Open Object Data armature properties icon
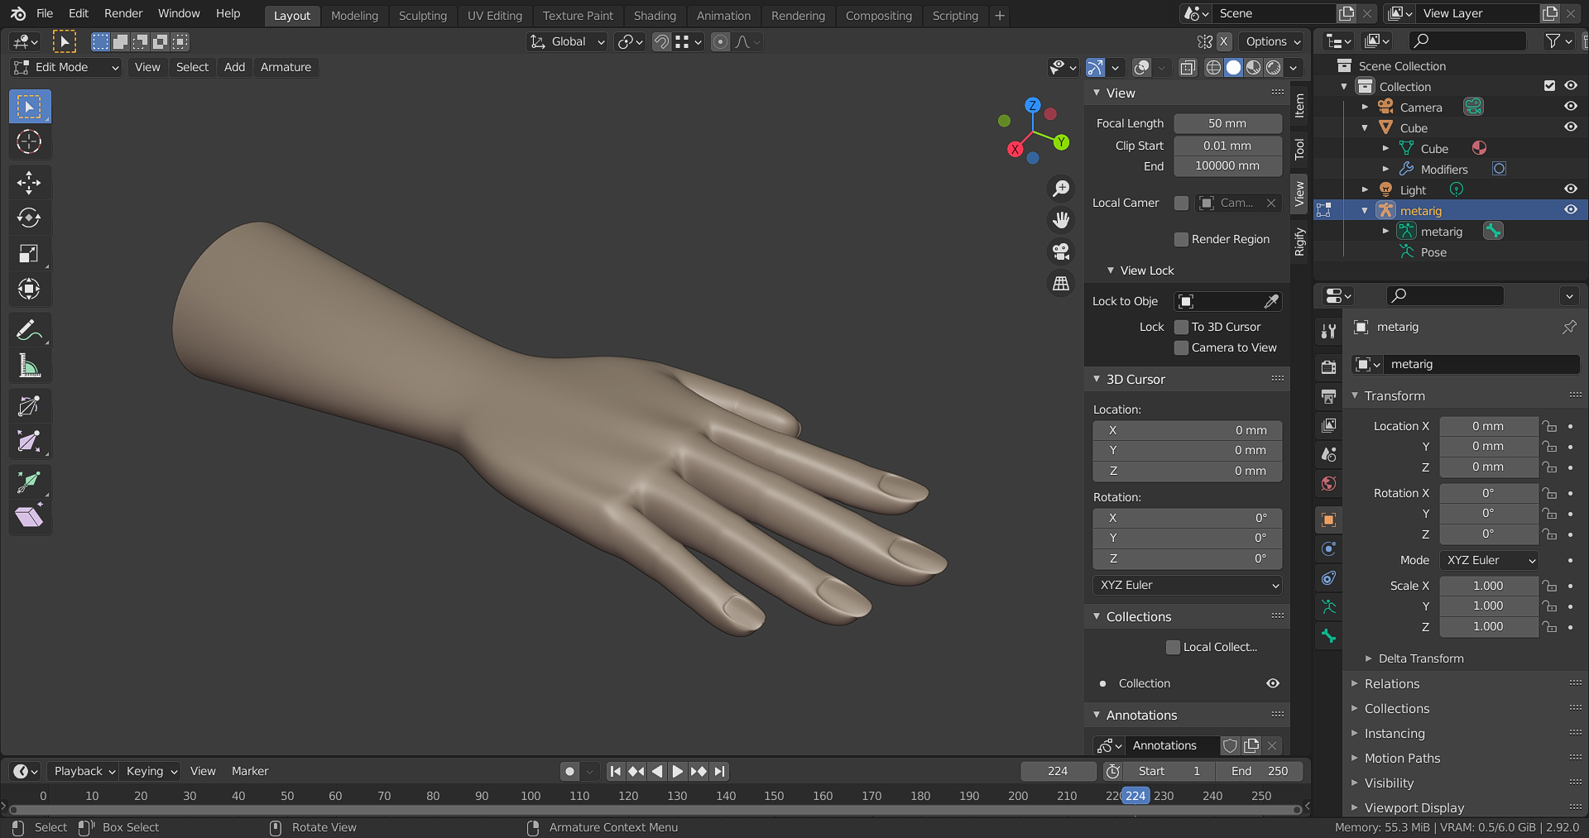Viewport: 1589px width, 838px height. [1329, 607]
